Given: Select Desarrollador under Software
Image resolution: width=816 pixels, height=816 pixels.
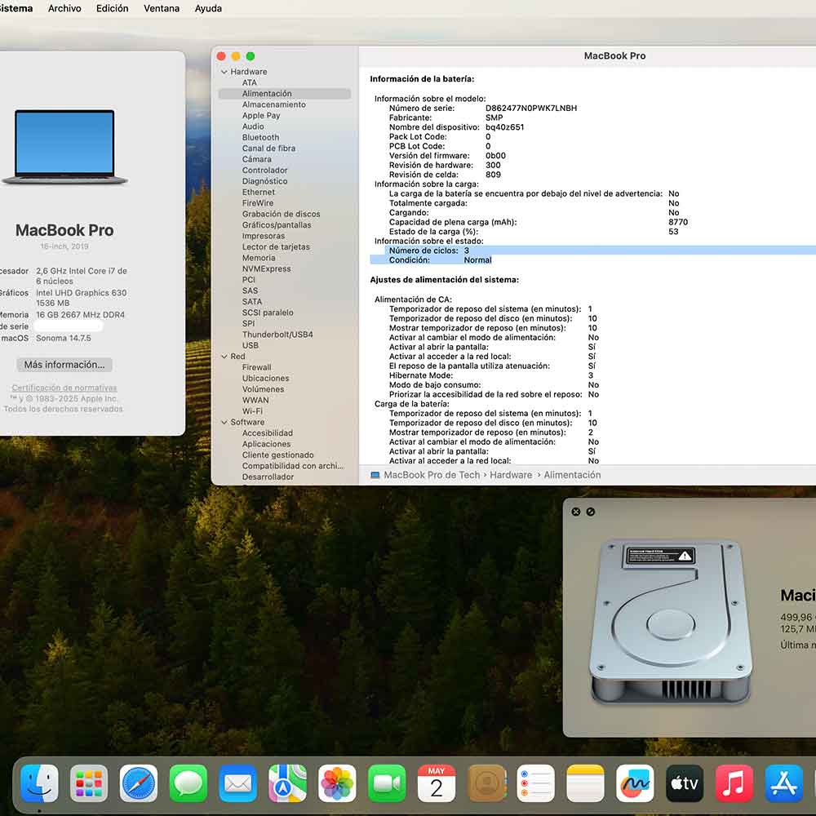Looking at the screenshot, I should [268, 477].
